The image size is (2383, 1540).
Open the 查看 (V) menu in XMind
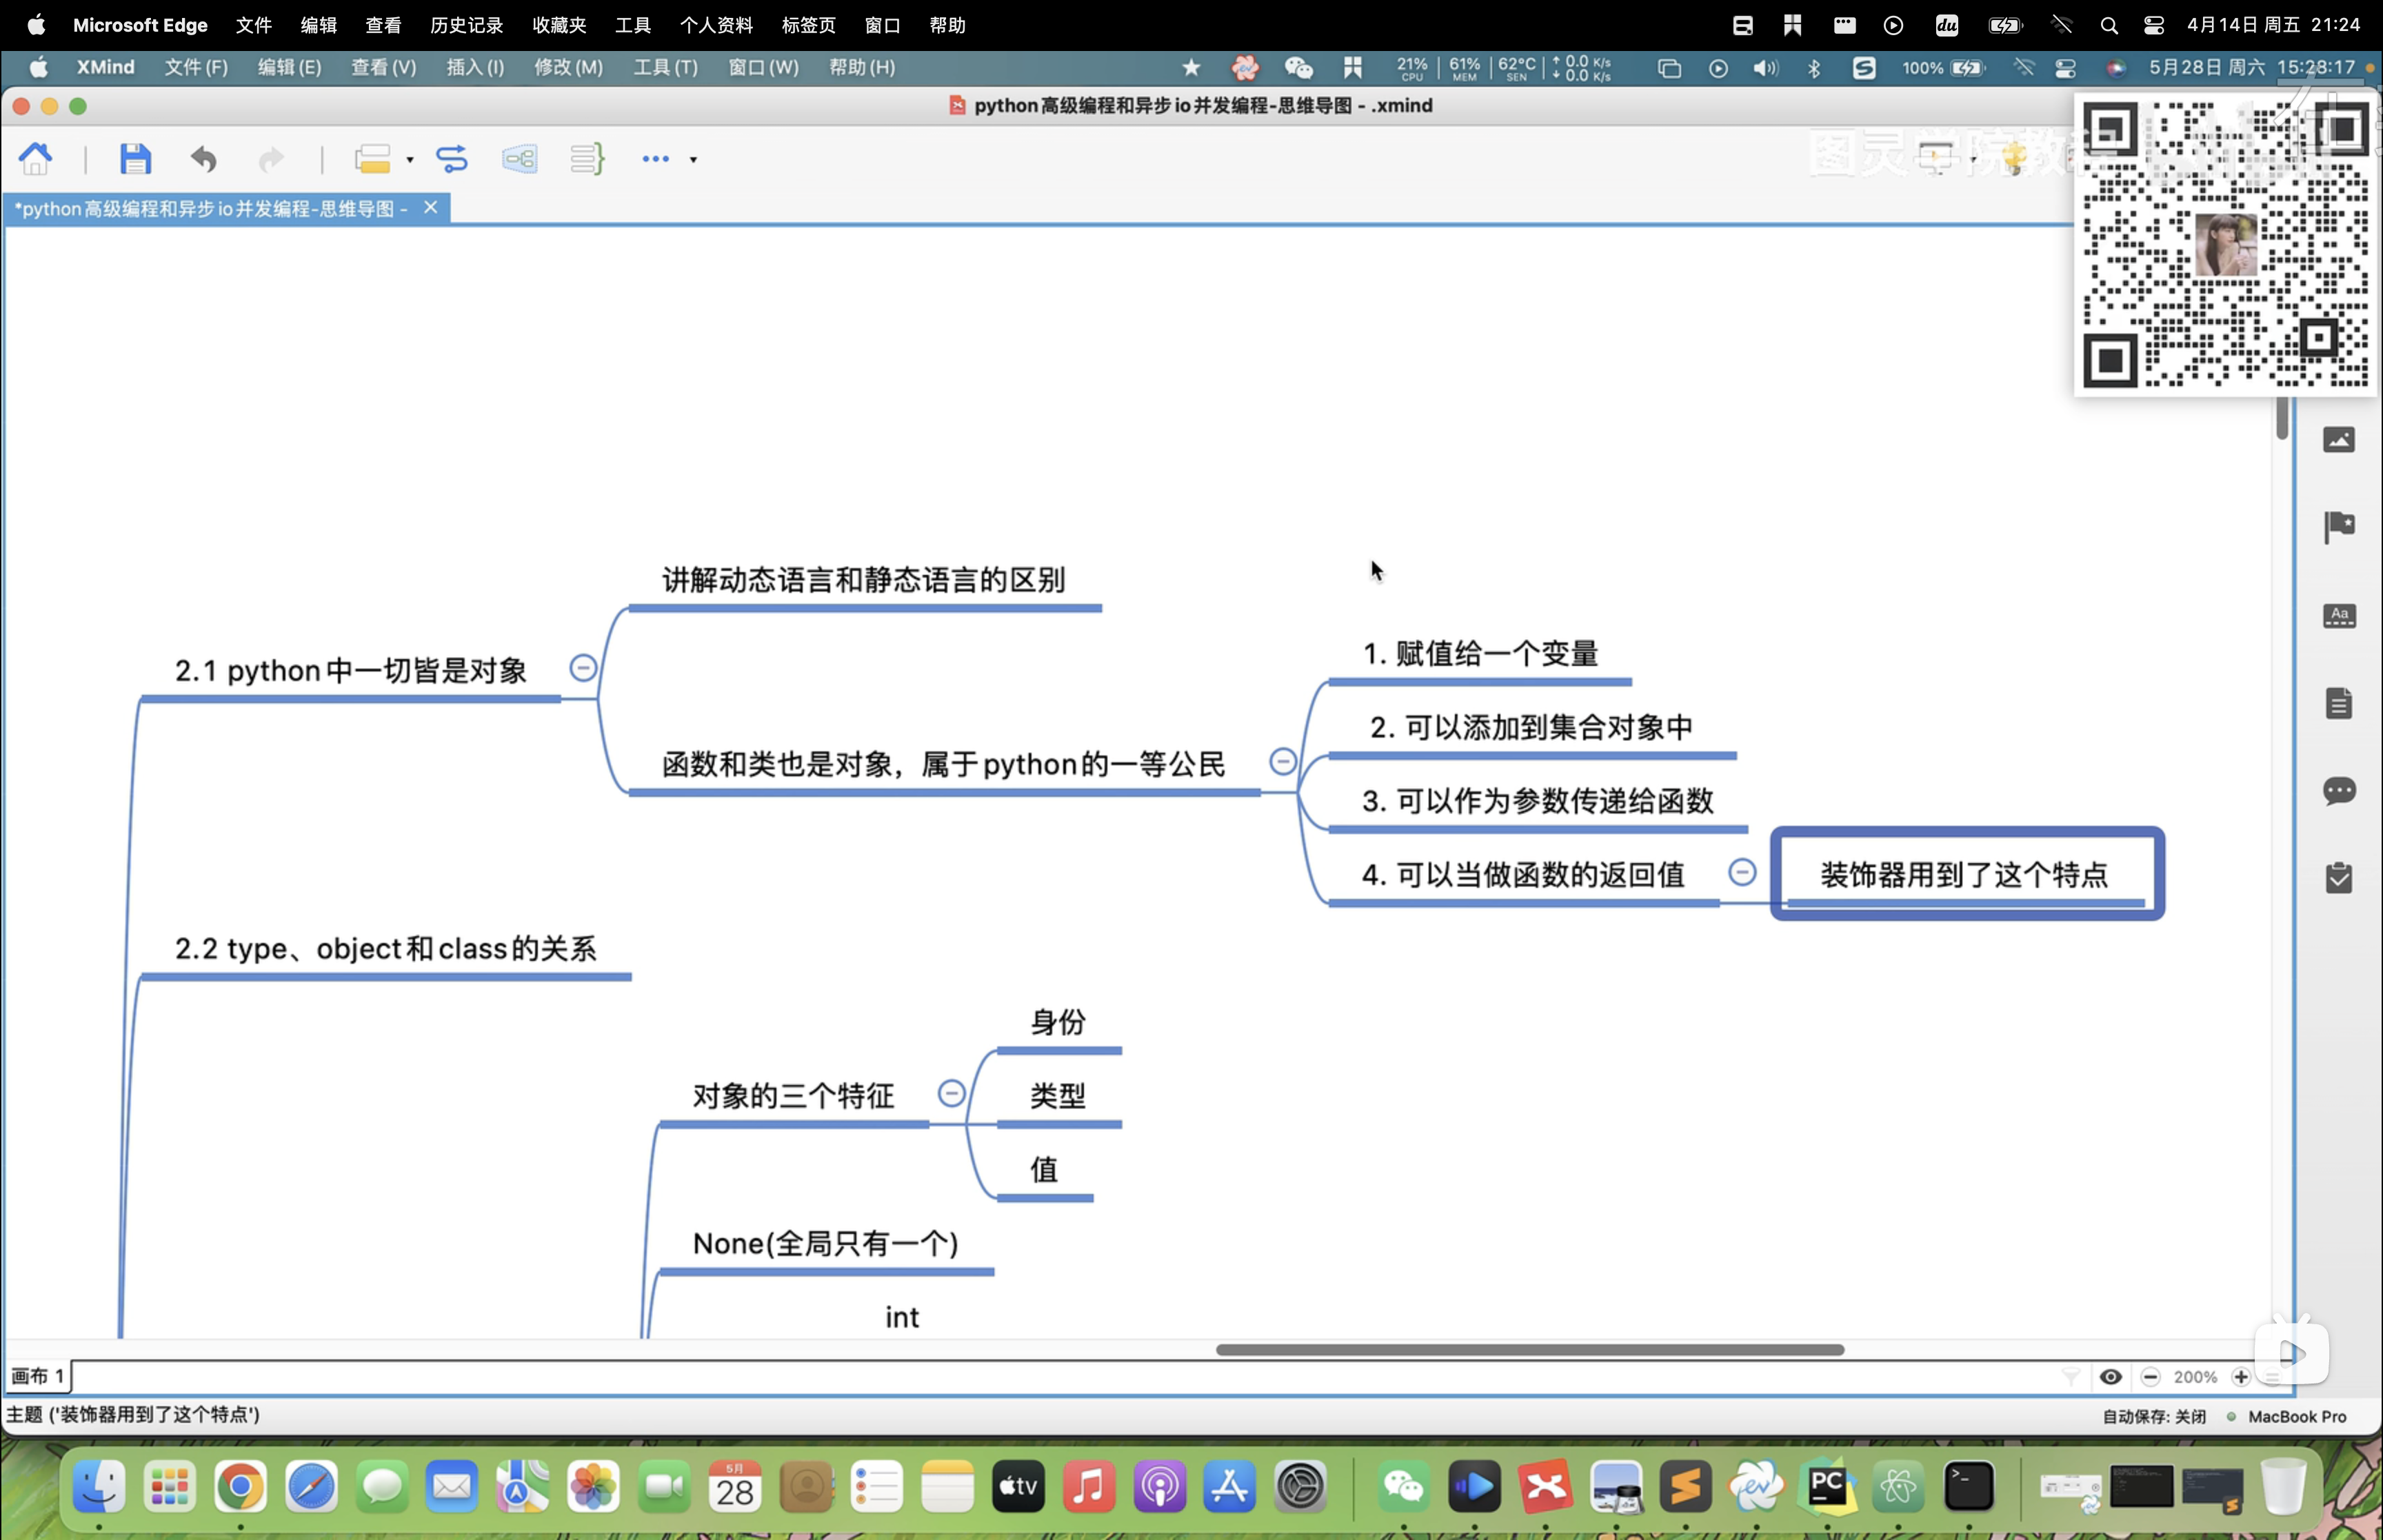pos(384,67)
